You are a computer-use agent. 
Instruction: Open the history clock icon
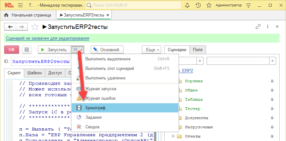tap(198, 5)
